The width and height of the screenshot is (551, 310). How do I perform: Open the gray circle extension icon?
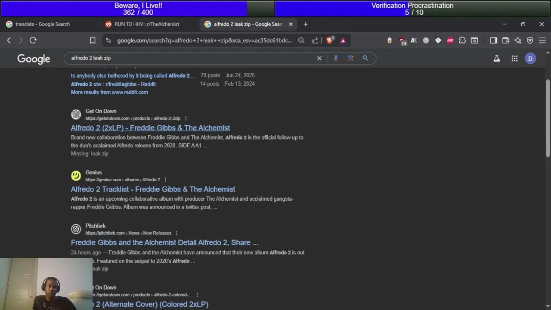426,40
